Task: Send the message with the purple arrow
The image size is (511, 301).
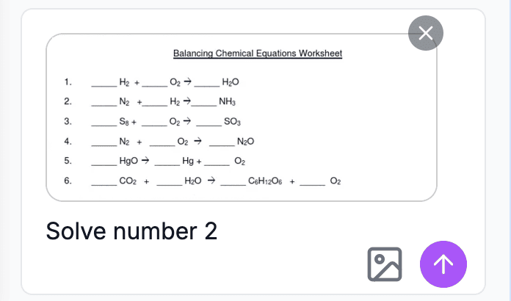Action: pos(443,264)
